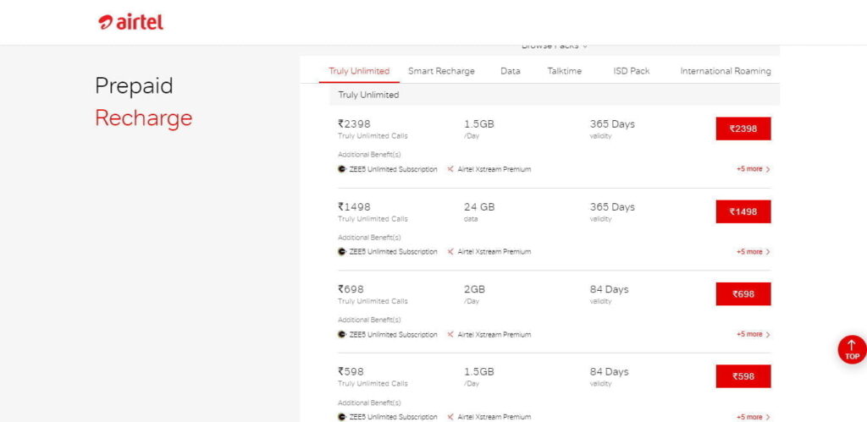Click 'ZEE5 Unlimited Subscription' text in ₹2398 plan
This screenshot has width=867, height=422.
393,169
